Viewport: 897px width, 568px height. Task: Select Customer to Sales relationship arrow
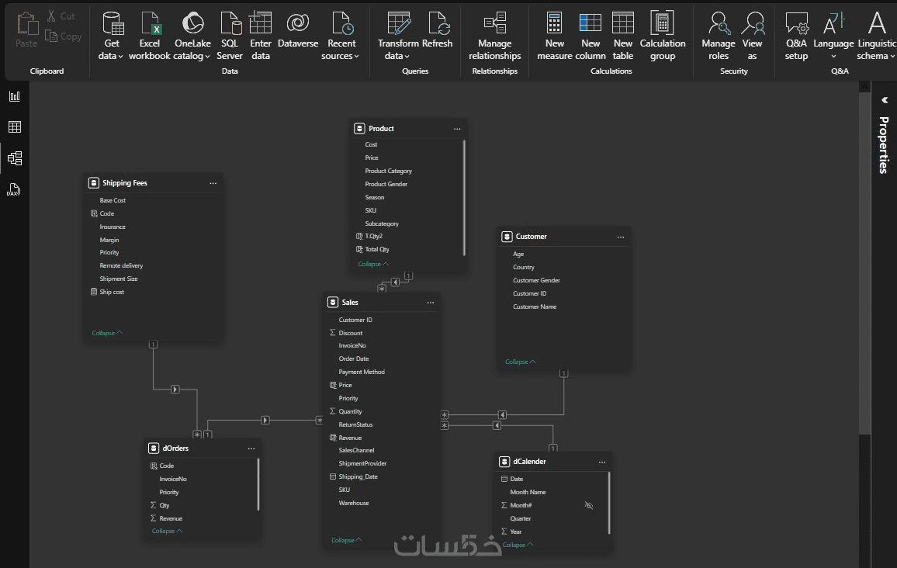click(502, 414)
